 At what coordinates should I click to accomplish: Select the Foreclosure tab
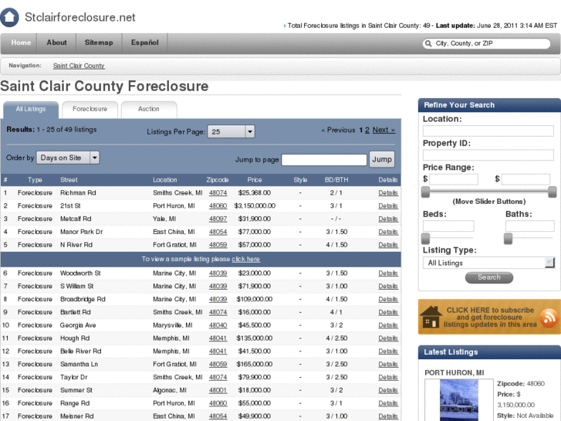coord(90,109)
